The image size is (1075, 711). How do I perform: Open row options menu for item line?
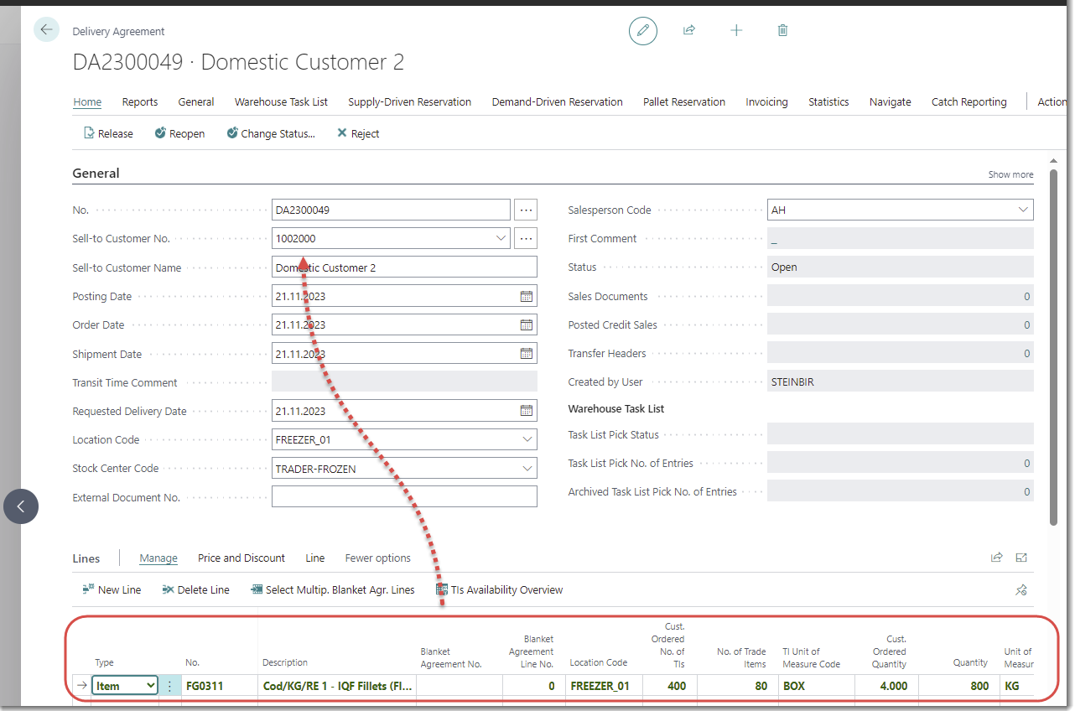tap(169, 686)
